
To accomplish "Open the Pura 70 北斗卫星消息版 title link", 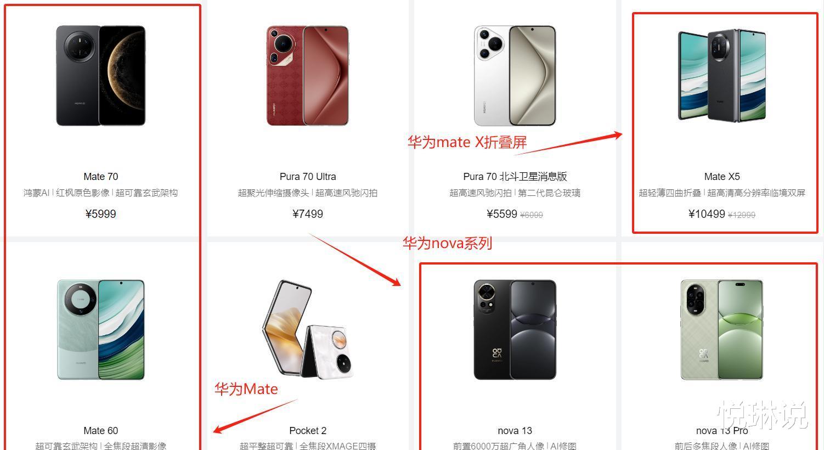I will click(515, 177).
